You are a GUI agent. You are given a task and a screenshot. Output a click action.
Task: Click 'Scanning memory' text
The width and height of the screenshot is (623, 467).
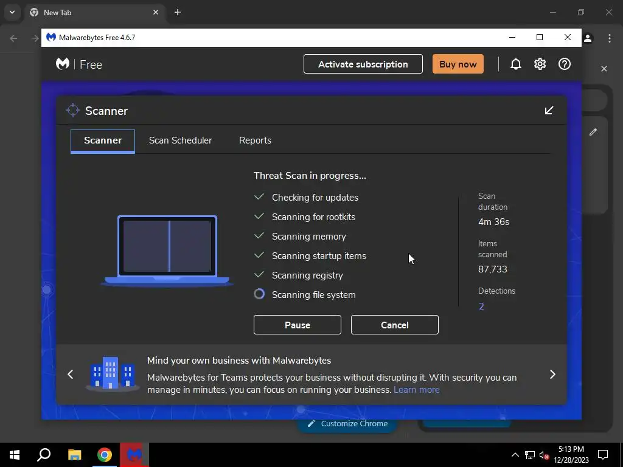tap(308, 237)
